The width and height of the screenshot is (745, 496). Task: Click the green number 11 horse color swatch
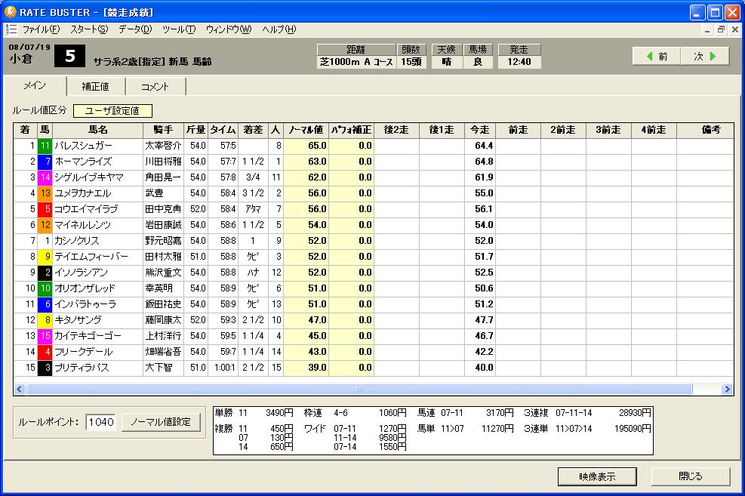[45, 146]
